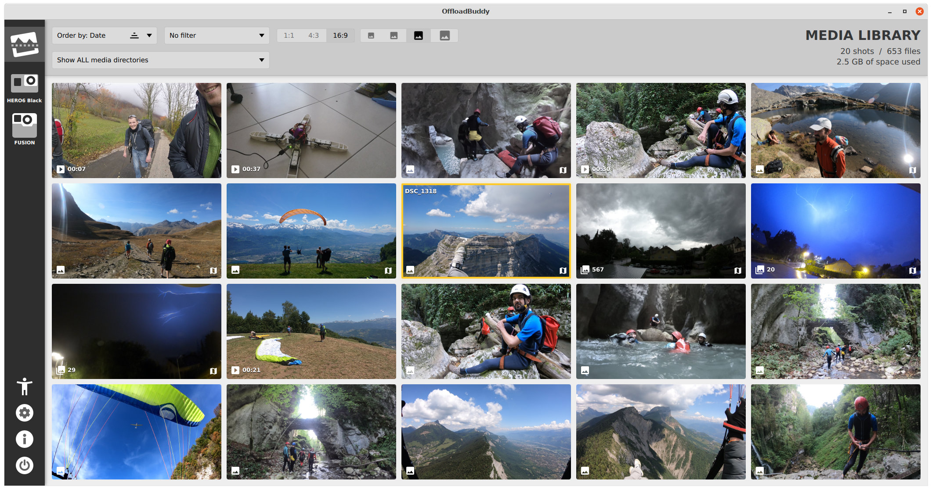The width and height of the screenshot is (932, 490).
Task: Toggle ascending sort order icon
Action: click(134, 36)
